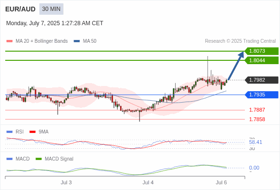280x190 pixels.
Task: Click the MA 20 + Bollinger Bands legend swatch
Action: (9, 41)
